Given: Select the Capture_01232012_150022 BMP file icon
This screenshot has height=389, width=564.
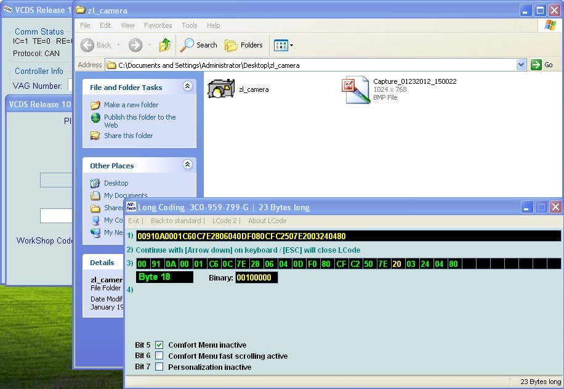Looking at the screenshot, I should (x=355, y=89).
